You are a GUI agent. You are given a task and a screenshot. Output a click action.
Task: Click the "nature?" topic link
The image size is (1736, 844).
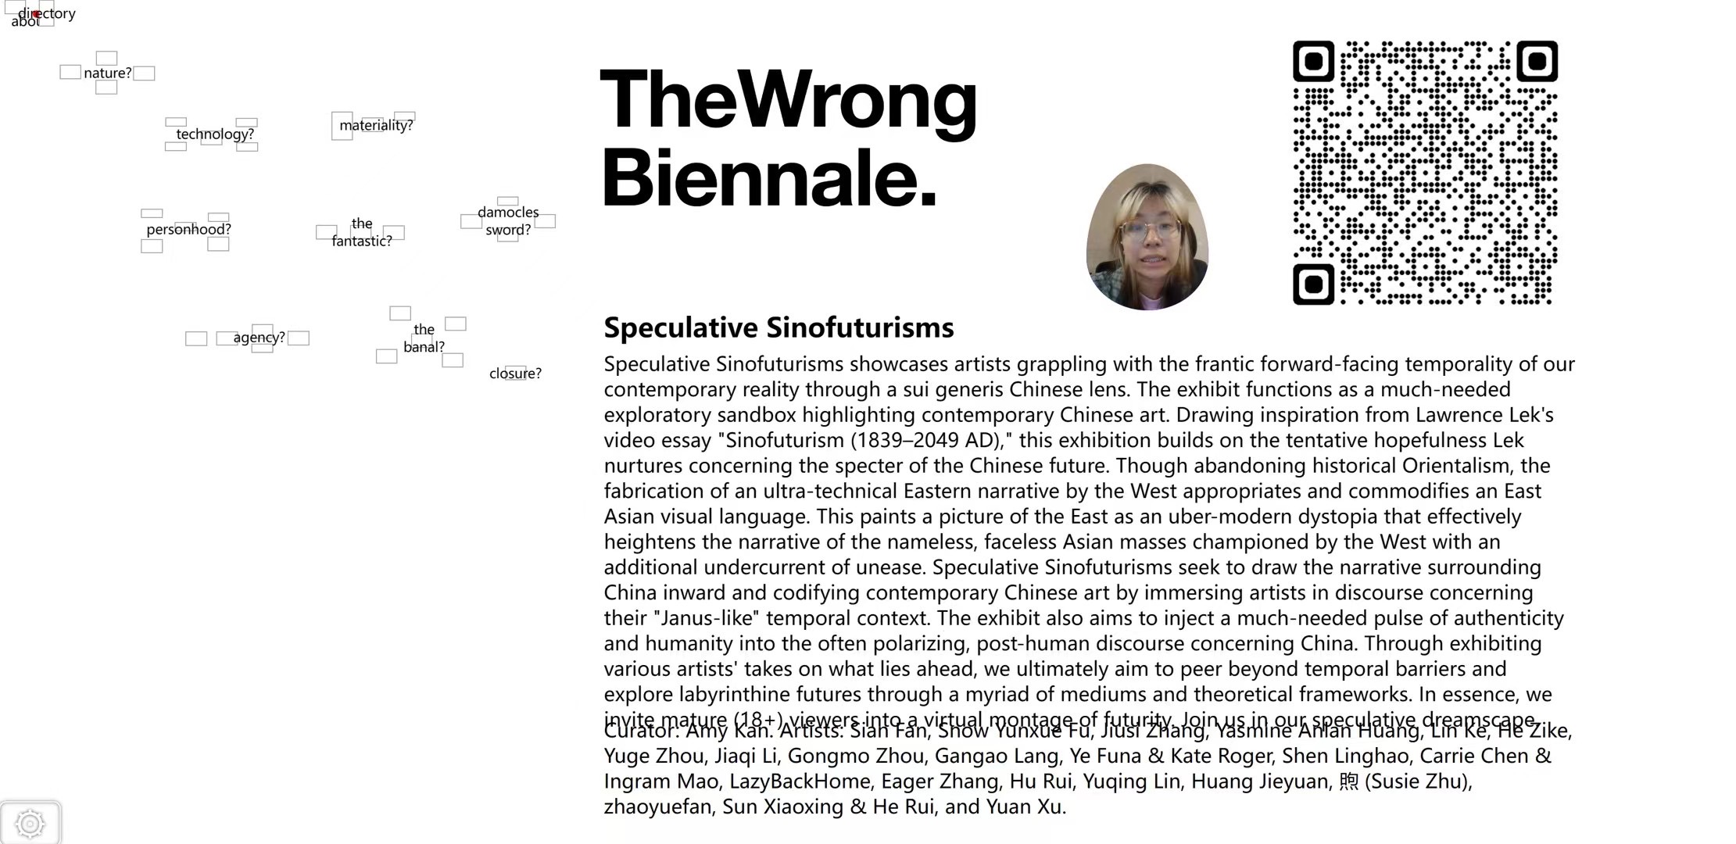[108, 73]
